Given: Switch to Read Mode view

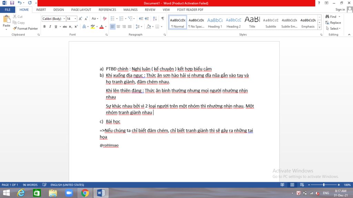Looking at the screenshot, I should (282, 185).
